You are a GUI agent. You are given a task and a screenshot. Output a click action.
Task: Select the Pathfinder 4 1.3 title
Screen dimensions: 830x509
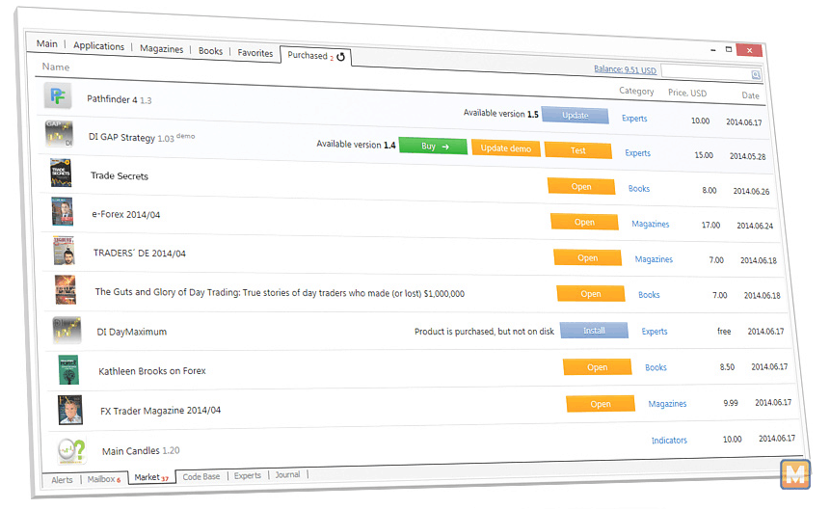point(120,99)
